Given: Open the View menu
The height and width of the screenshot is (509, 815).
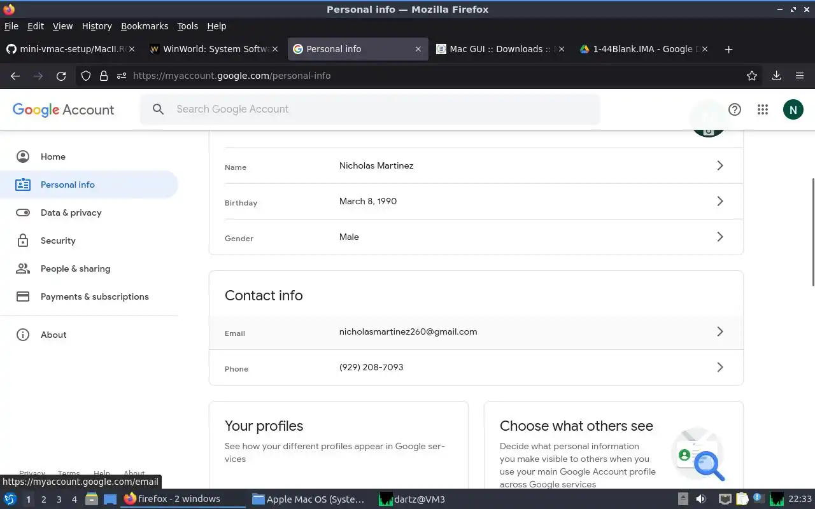Looking at the screenshot, I should (x=62, y=26).
